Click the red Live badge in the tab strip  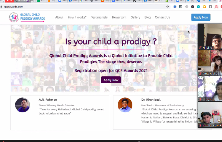click(9, 1)
